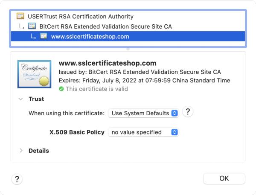Select USERTrust RSA Certification Authority row

tap(80, 17)
